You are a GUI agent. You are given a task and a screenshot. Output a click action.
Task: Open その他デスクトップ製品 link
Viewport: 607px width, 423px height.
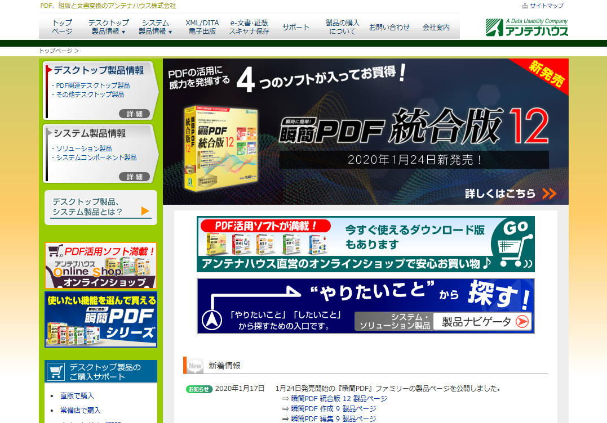[x=90, y=94]
